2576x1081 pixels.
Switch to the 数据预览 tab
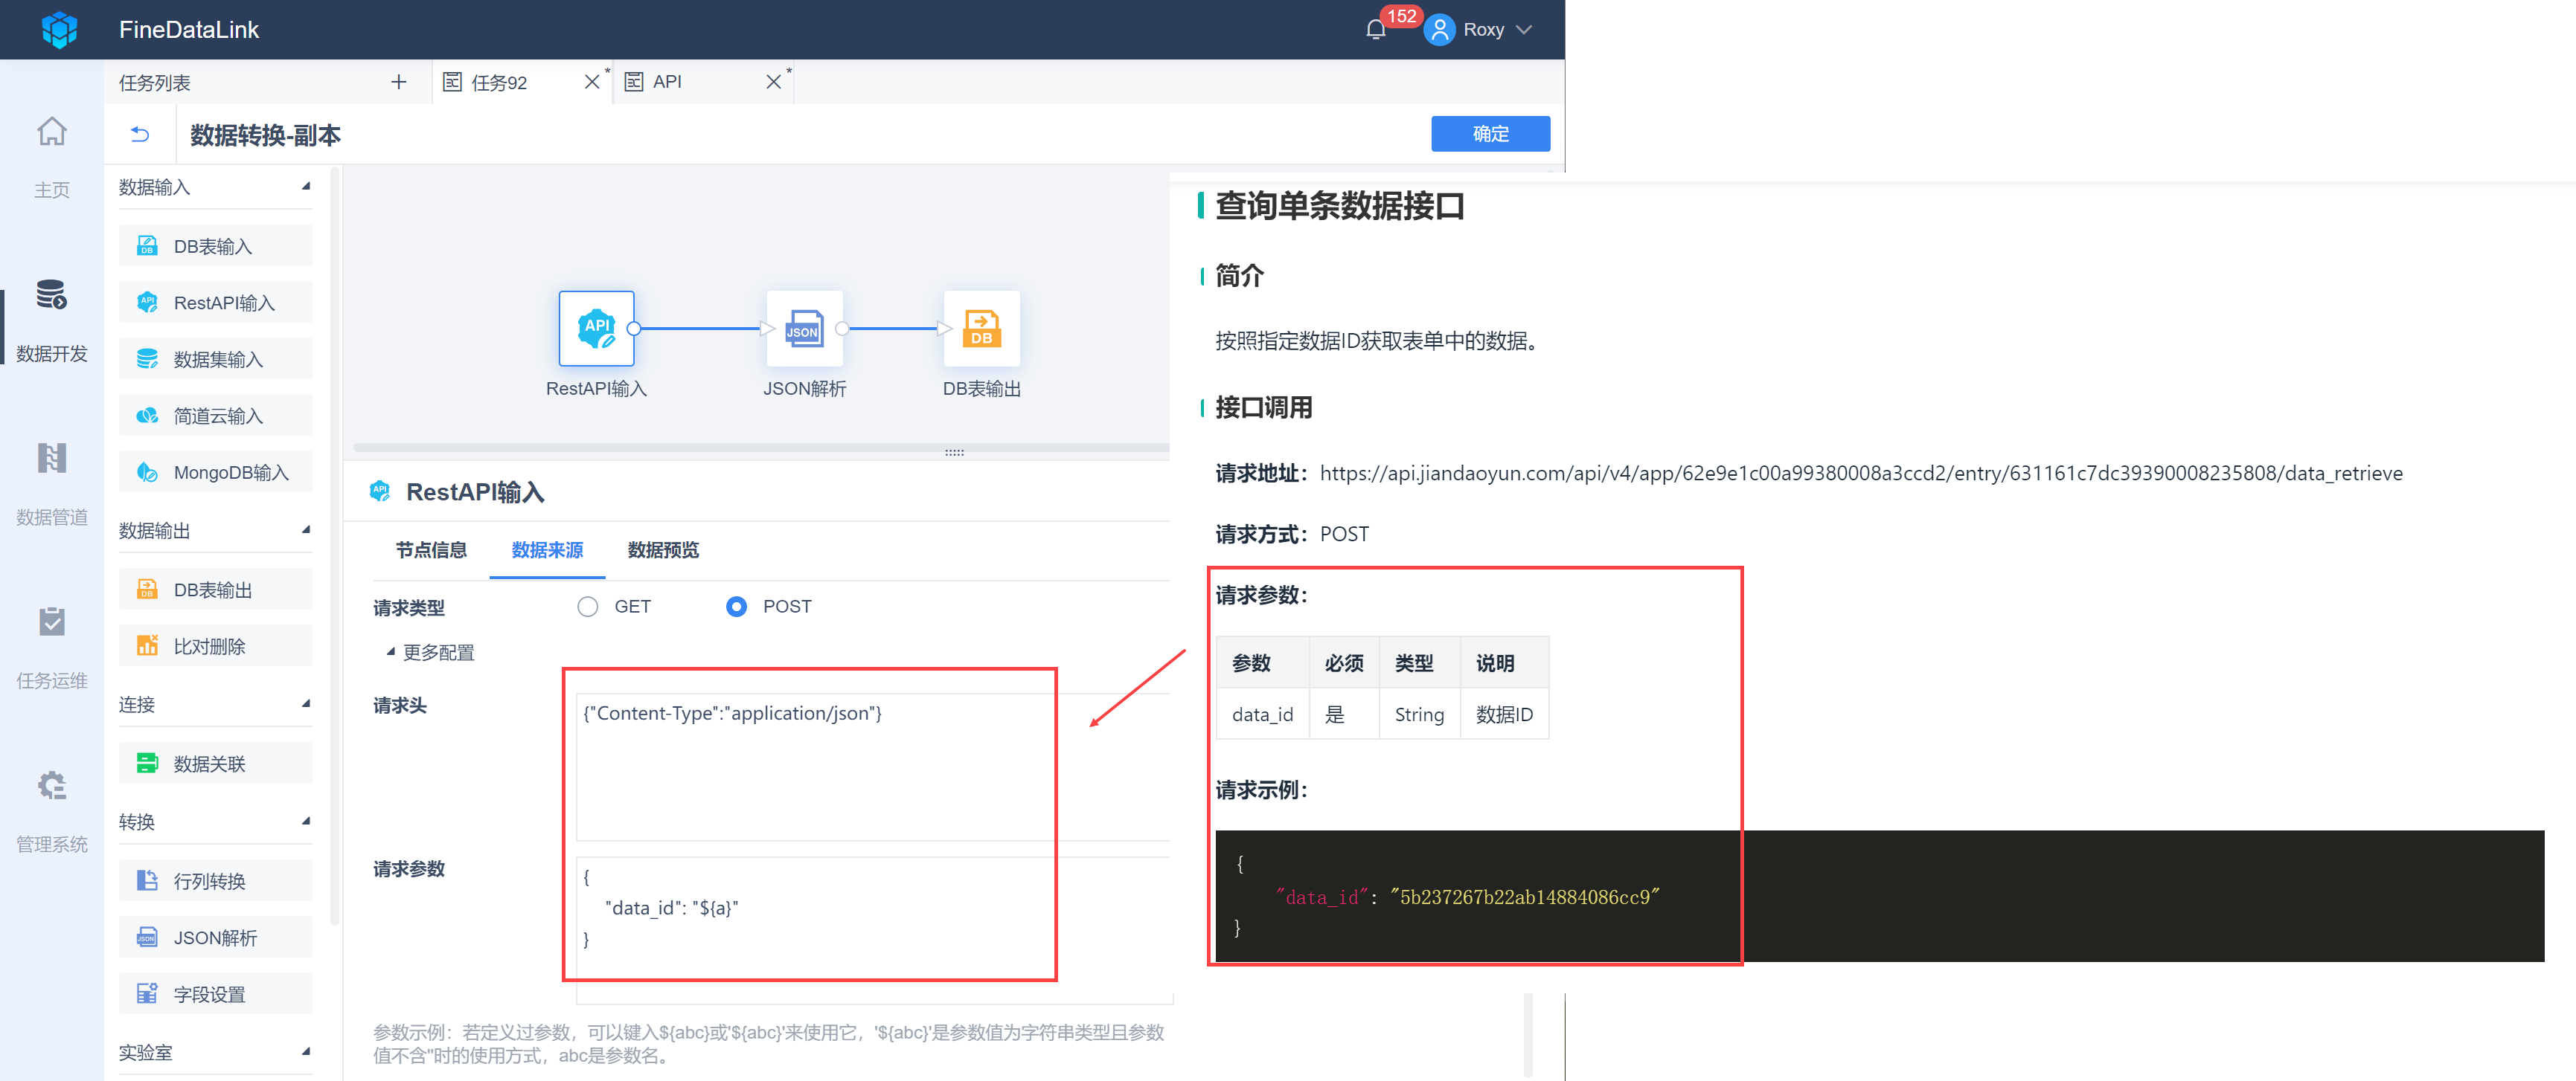[662, 550]
